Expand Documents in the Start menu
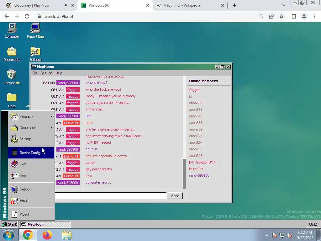The image size is (321, 241). 31,128
